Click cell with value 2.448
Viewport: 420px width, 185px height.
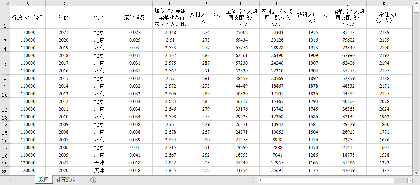[170, 33]
